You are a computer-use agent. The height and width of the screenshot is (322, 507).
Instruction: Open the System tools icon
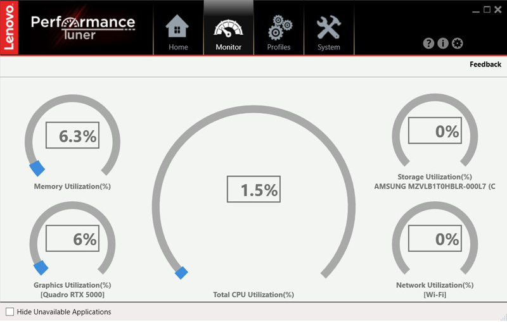point(328,27)
